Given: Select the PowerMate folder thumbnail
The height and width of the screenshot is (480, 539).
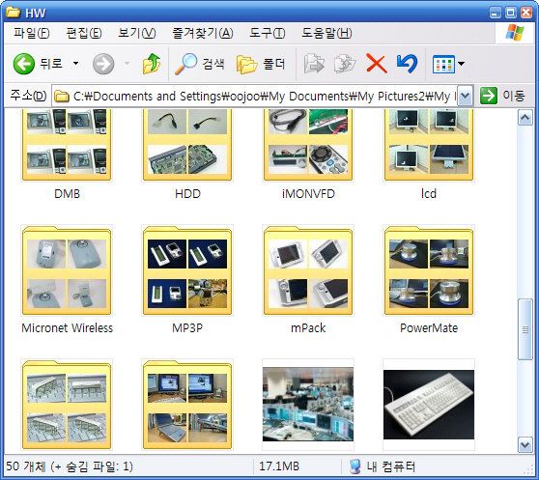Looking at the screenshot, I should [x=429, y=270].
